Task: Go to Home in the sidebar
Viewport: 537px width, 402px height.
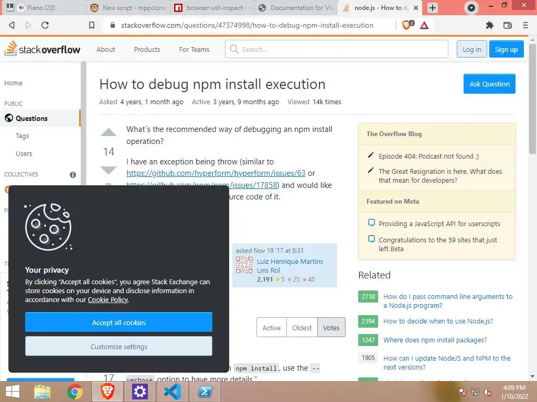Action: 13,83
